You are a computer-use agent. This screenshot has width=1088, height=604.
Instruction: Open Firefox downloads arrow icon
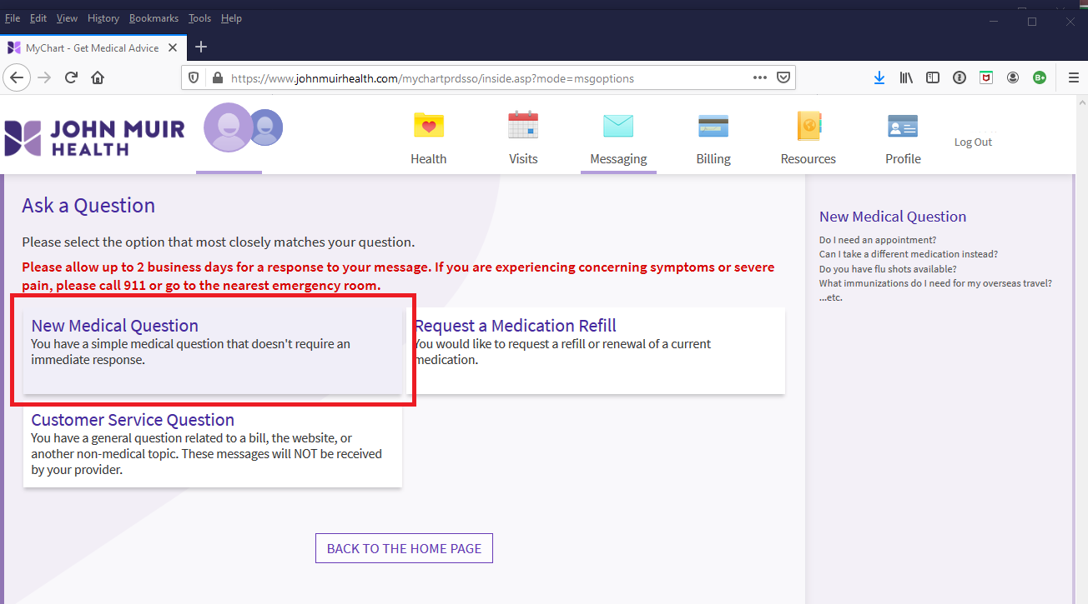pos(879,77)
